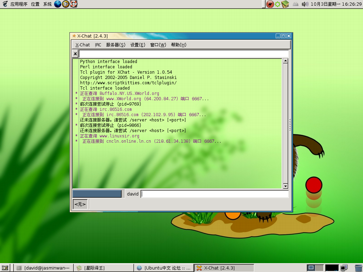Open the 窗口(W) menu
363x272 pixels.
coord(158,45)
